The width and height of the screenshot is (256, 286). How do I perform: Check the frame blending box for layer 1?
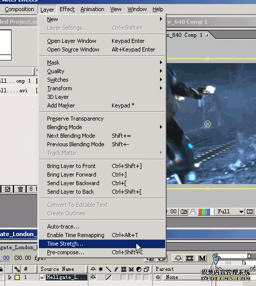pos(124,277)
